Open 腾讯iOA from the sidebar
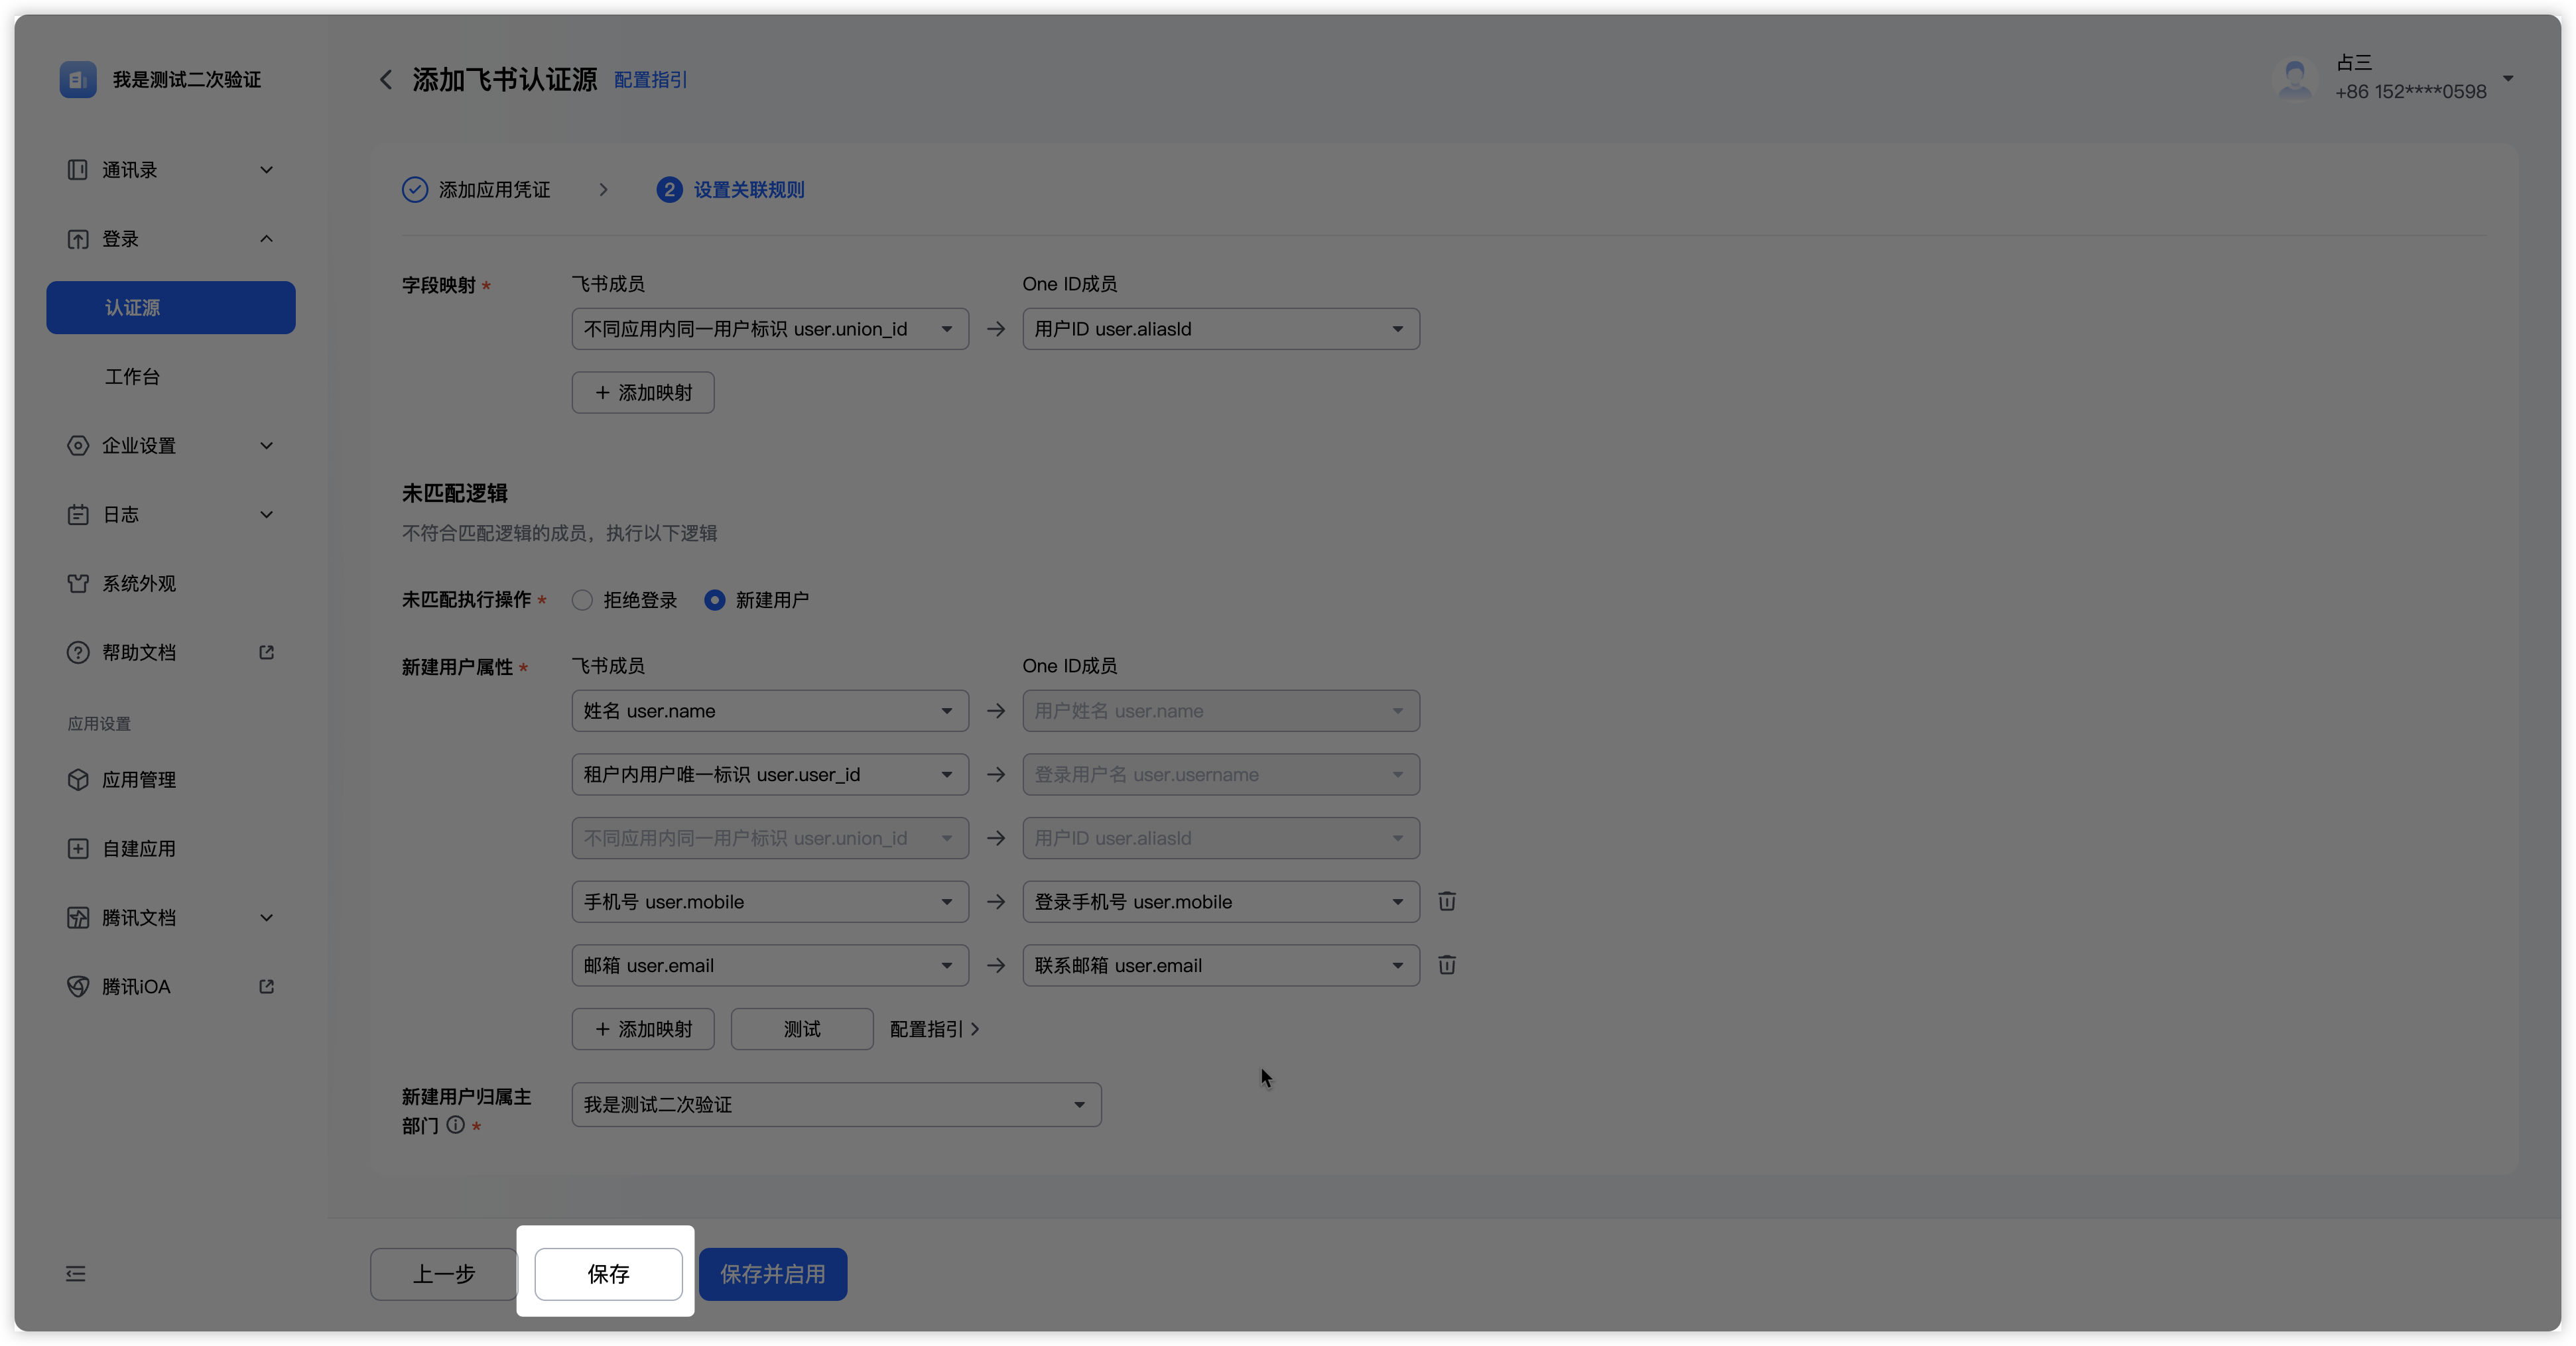This screenshot has width=2576, height=1346. 136,987
